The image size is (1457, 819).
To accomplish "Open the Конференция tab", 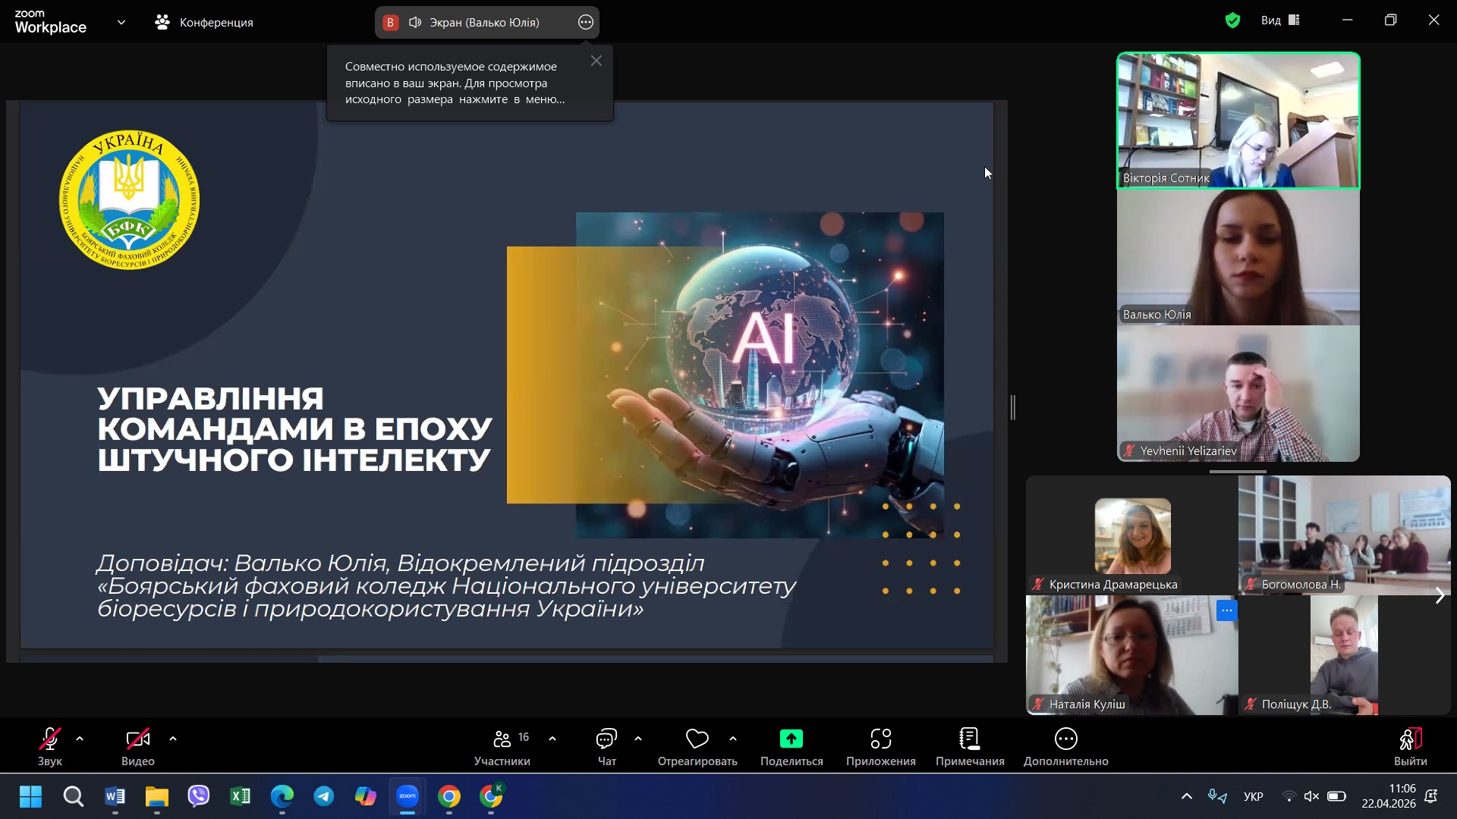I will (x=204, y=23).
